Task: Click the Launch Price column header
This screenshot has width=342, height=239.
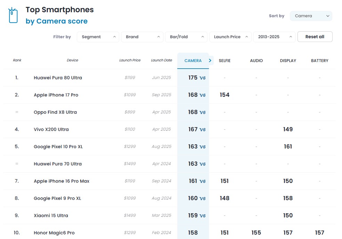Action: [130, 60]
